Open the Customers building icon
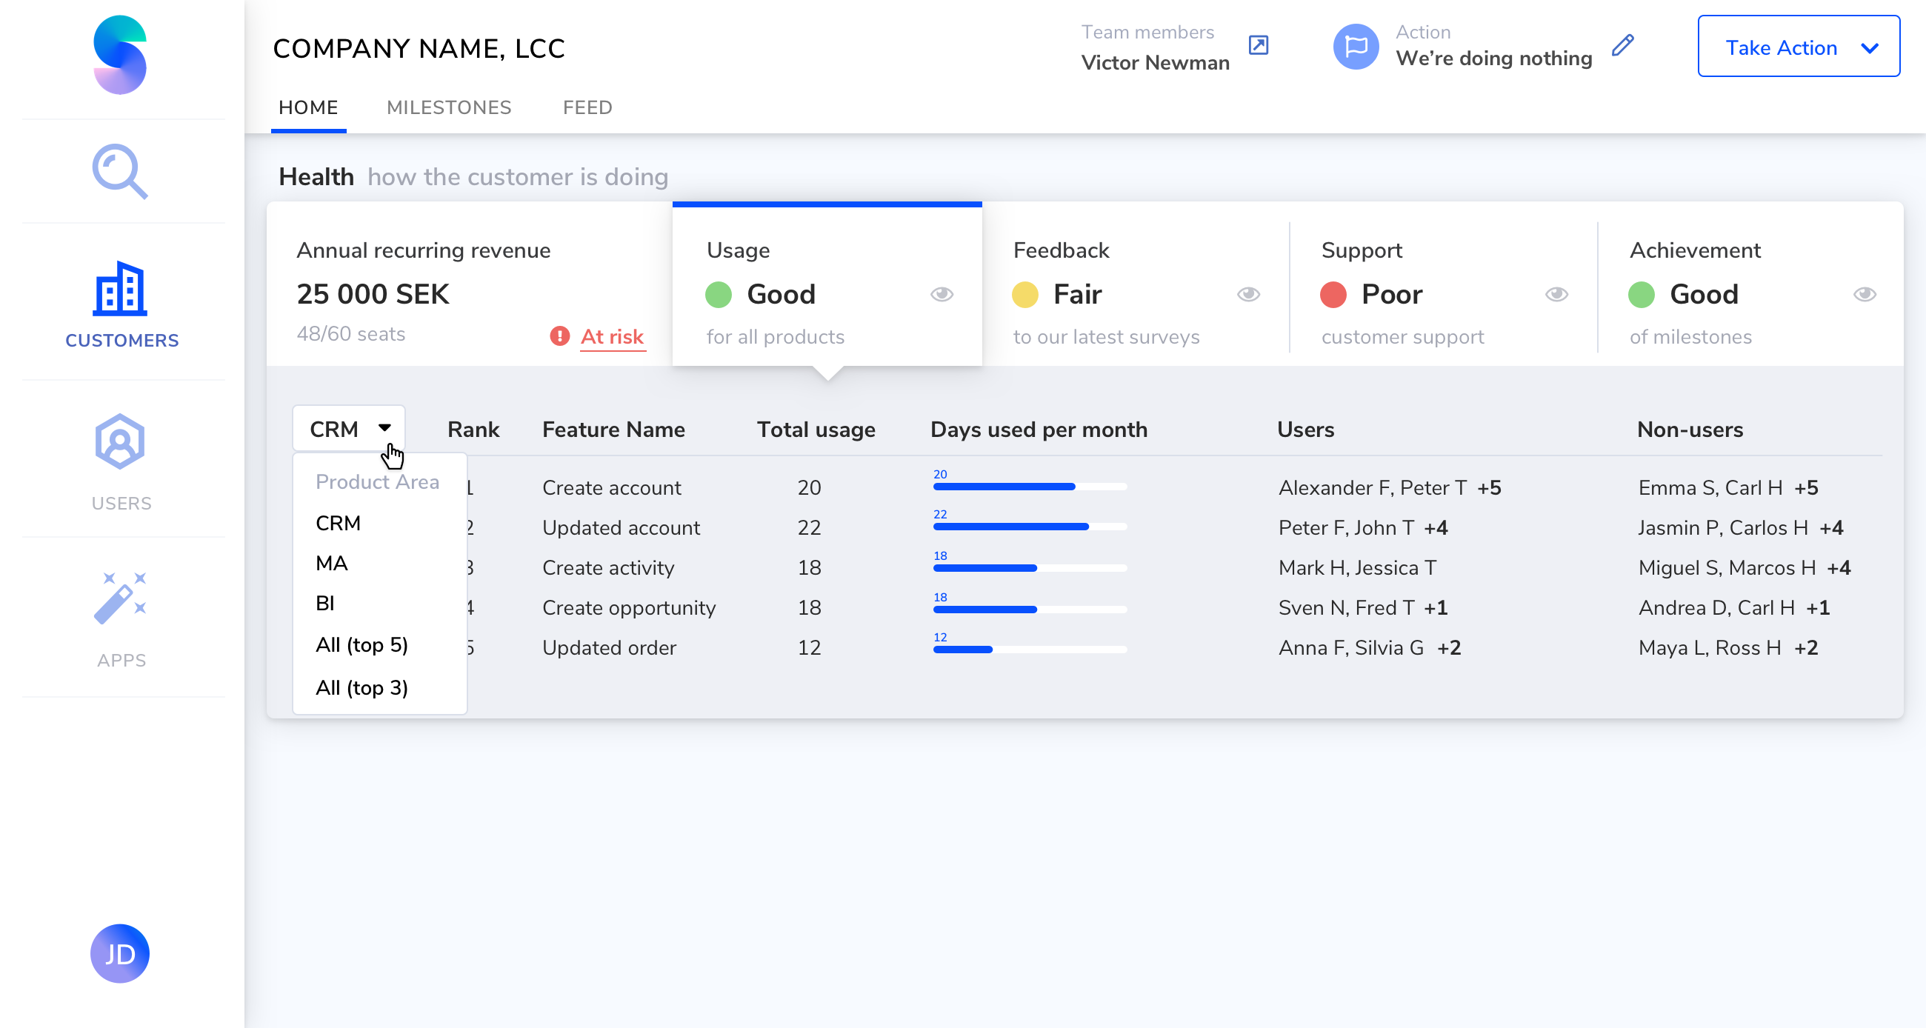The width and height of the screenshot is (1926, 1028). [x=119, y=289]
